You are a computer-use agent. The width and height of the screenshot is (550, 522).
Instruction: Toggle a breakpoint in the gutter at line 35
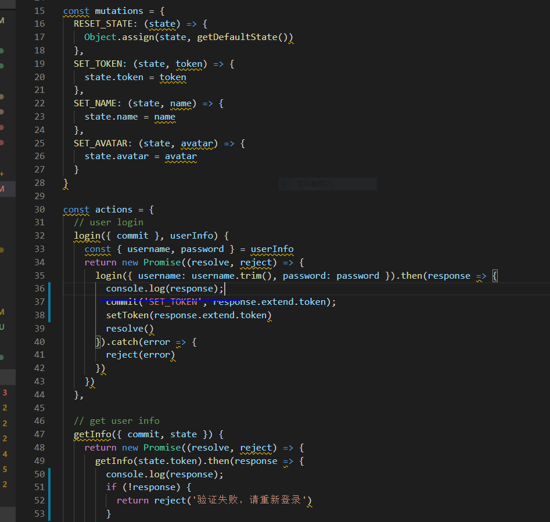[x=24, y=275]
